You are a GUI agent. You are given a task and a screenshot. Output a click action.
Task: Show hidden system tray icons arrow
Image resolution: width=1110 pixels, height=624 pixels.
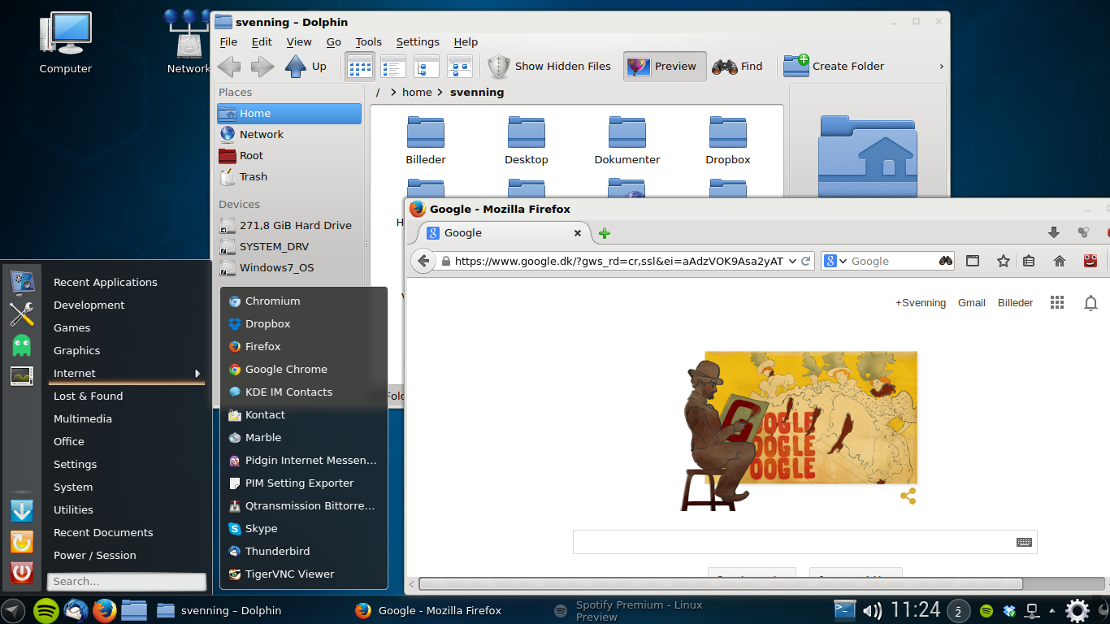pyautogui.click(x=1054, y=610)
